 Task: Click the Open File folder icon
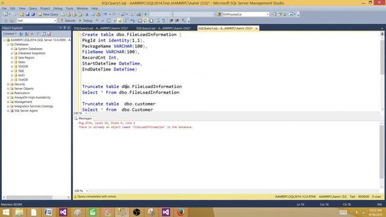(22, 14)
